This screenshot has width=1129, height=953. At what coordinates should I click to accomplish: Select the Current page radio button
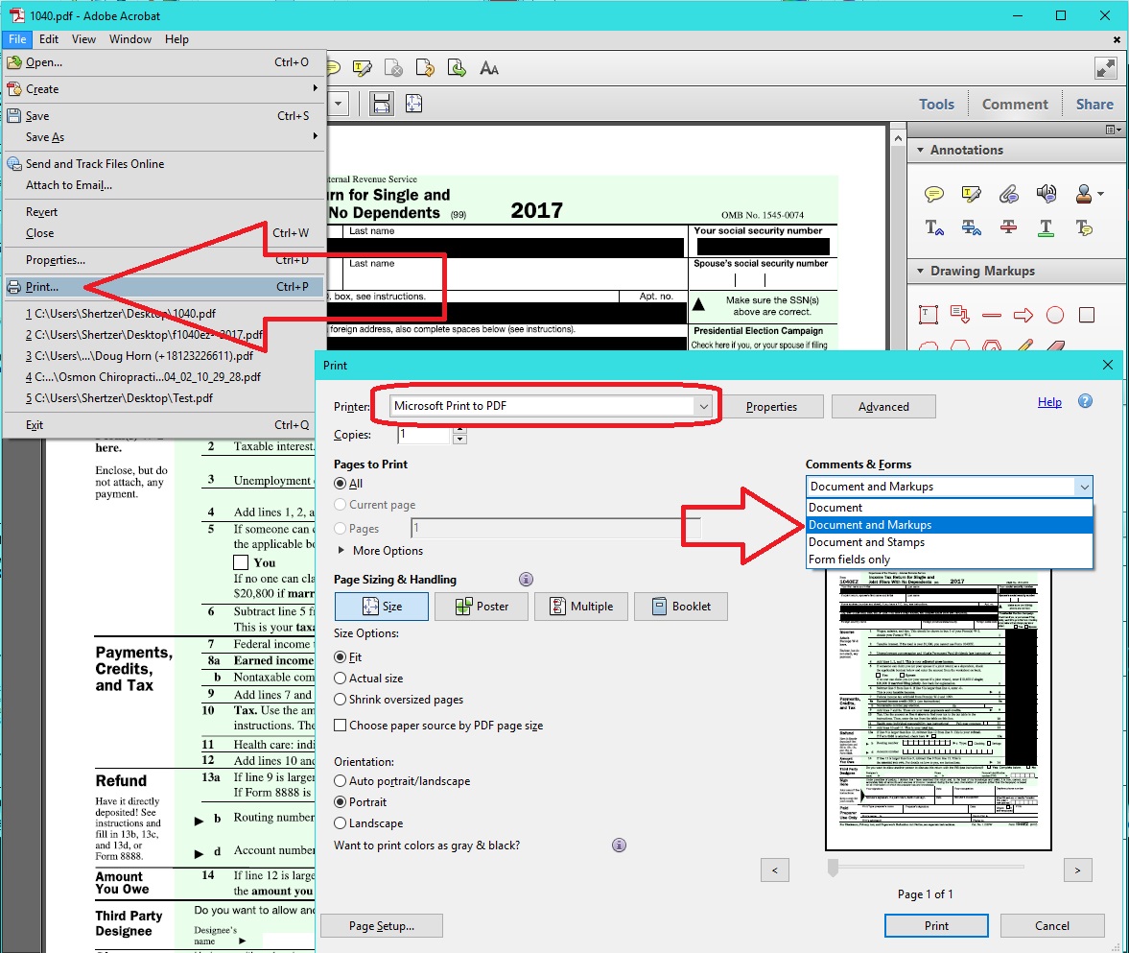point(341,504)
